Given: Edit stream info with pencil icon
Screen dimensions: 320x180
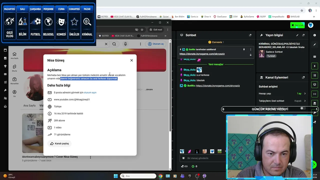Looking at the screenshot, I should click(297, 35).
